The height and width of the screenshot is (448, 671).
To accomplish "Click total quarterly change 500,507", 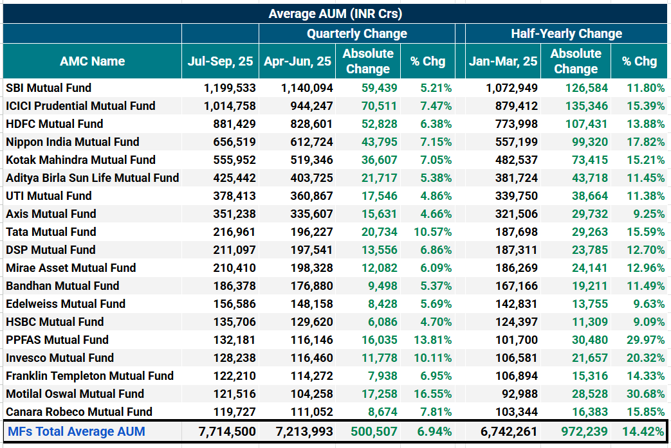I will 374,432.
